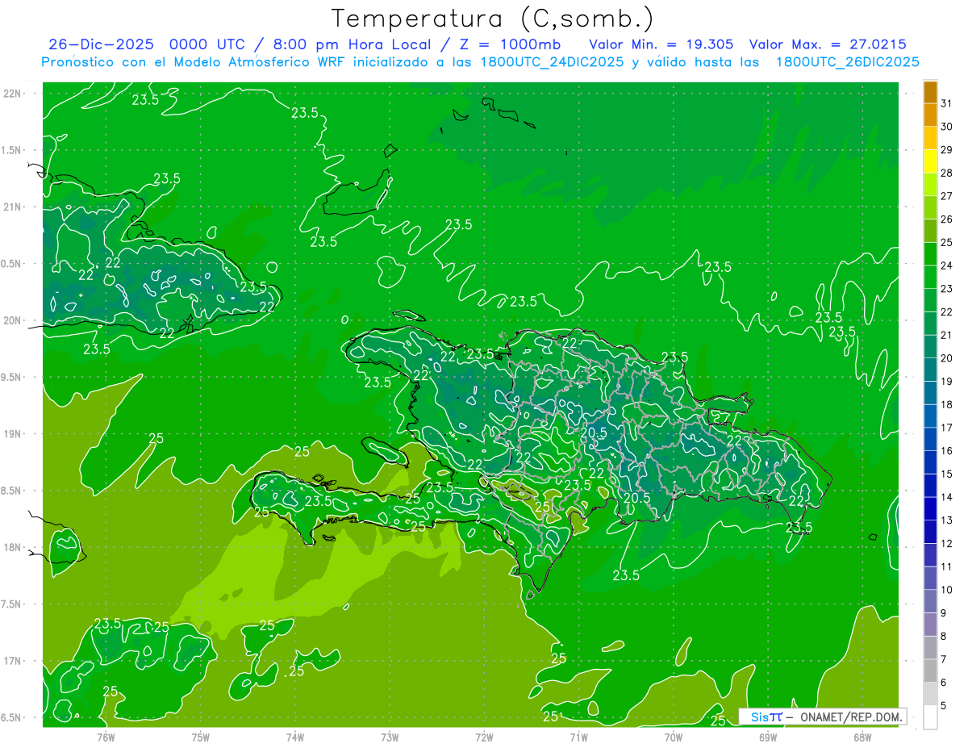Click the longitude axis label "76W"
The image size is (968, 748).
pos(106,737)
